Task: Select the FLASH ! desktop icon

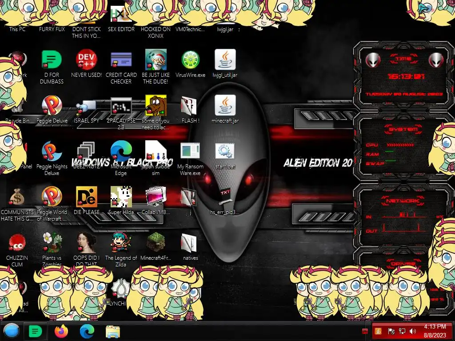Action: tap(188, 106)
